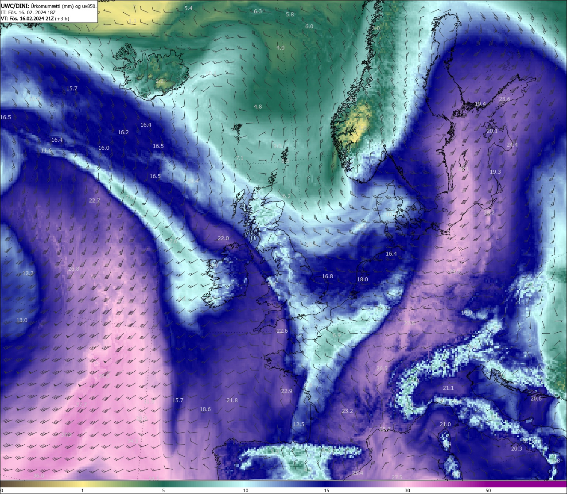Click the 18.6 value label on the map
567x494 pixels.
[205, 409]
